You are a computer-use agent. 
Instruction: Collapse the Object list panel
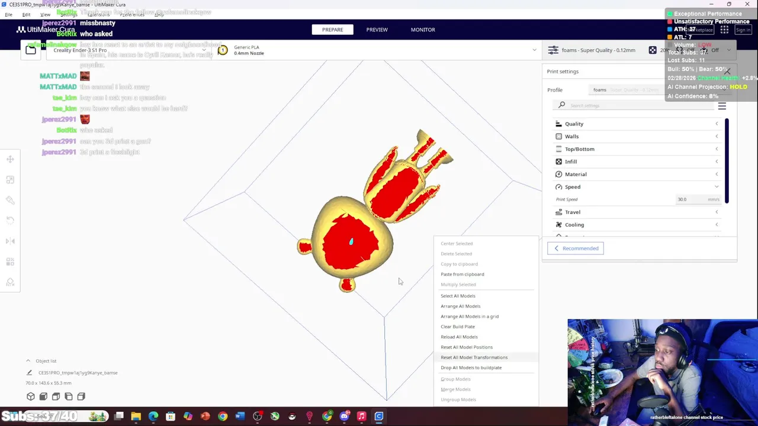[28, 360]
